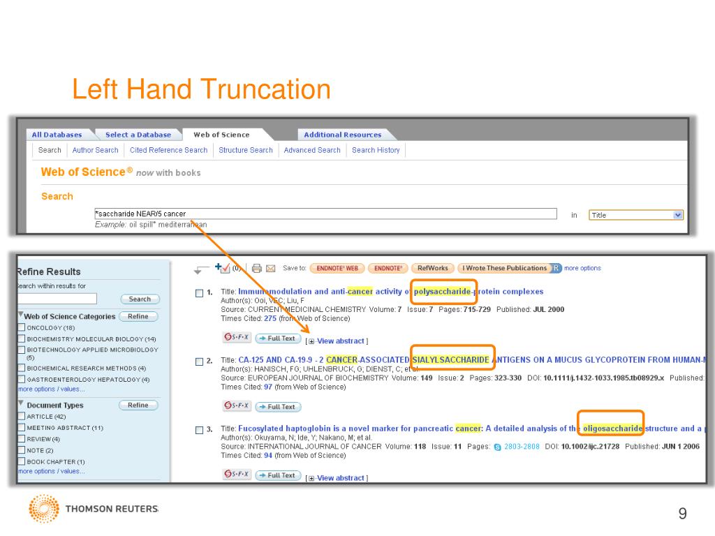Open Full Text for result 2
This screenshot has height=536, width=715.
278,407
